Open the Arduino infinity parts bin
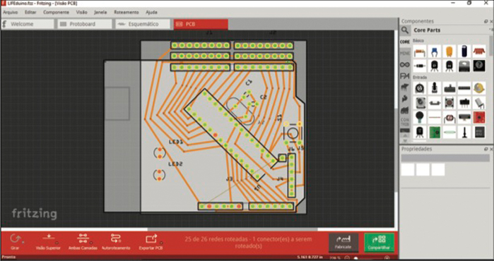Image resolution: width=494 pixels, height=261 pixels. 405,64
